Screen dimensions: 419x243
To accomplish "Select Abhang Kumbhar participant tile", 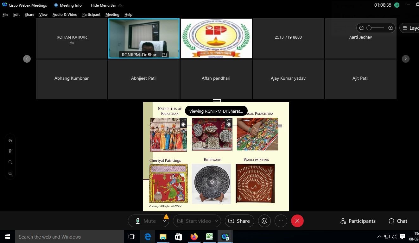I will [x=72, y=79].
